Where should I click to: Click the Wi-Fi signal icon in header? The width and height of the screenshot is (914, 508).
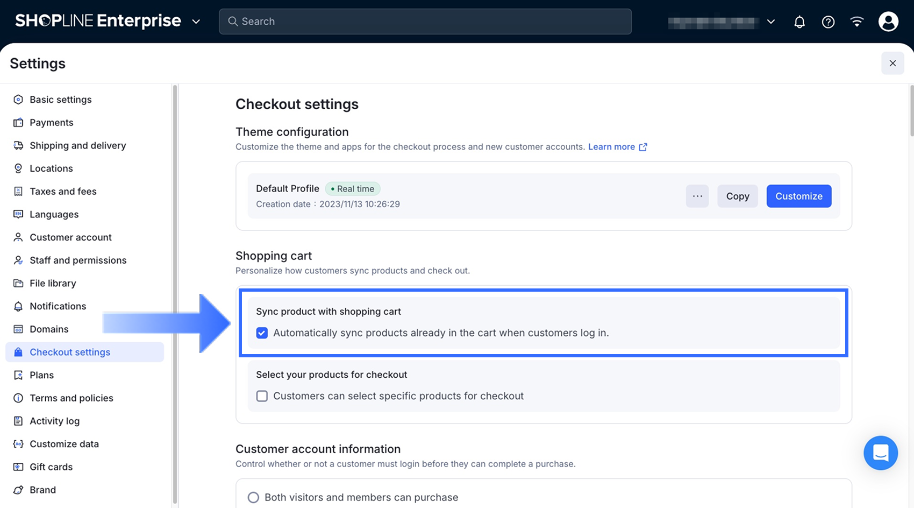point(856,22)
